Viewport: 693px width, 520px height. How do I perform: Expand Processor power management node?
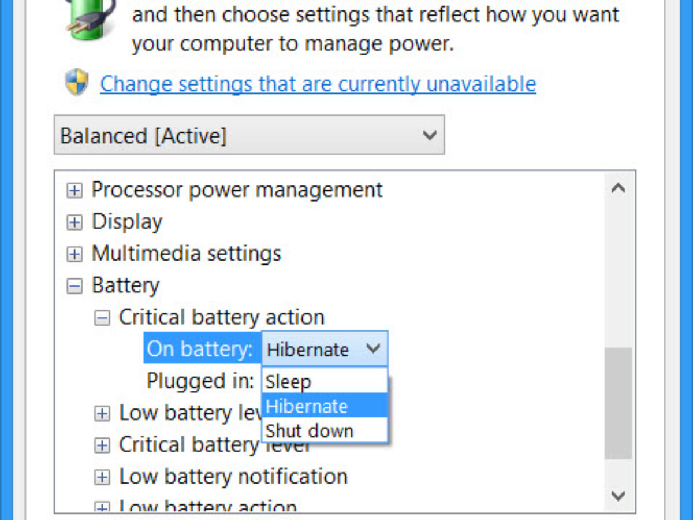pos(74,191)
